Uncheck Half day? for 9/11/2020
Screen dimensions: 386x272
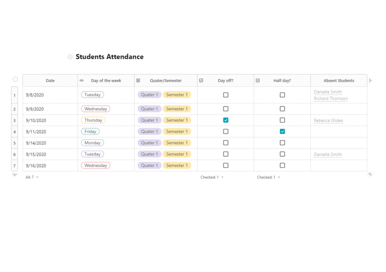pyautogui.click(x=282, y=131)
